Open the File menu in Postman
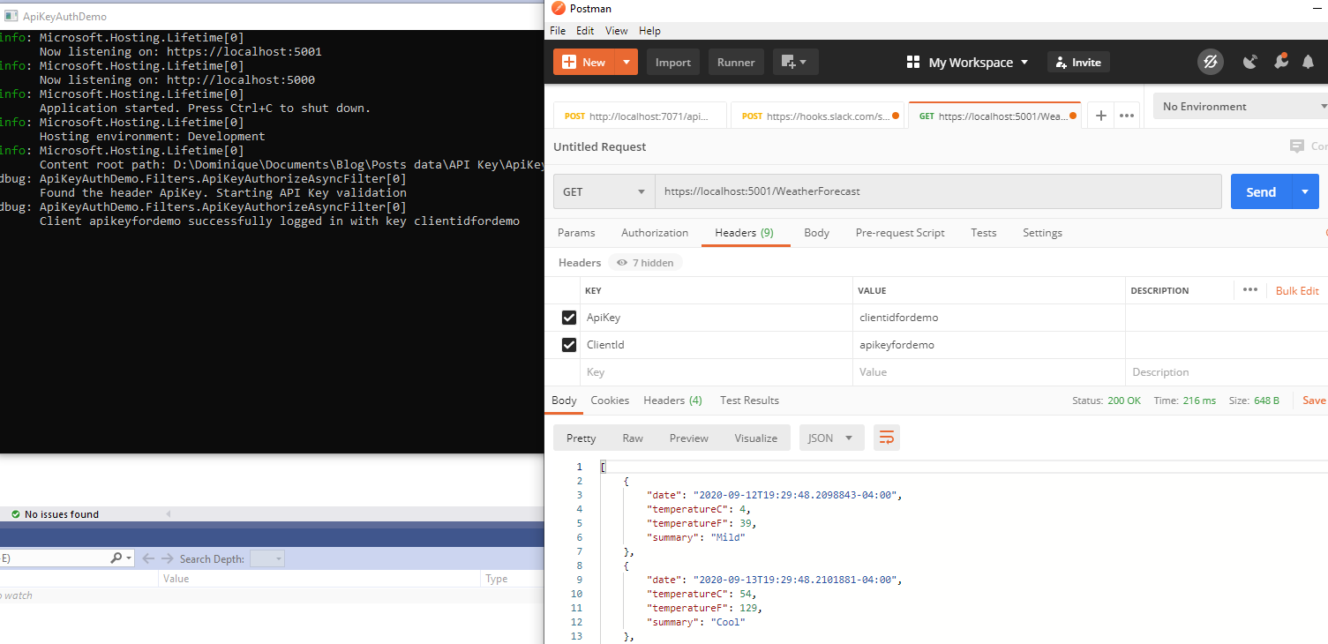1328x644 pixels. (x=558, y=31)
